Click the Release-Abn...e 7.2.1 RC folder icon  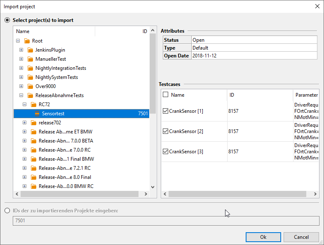tap(34, 168)
